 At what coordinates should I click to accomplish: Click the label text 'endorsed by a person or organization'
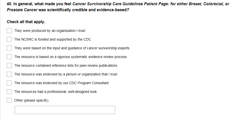click(66, 74)
